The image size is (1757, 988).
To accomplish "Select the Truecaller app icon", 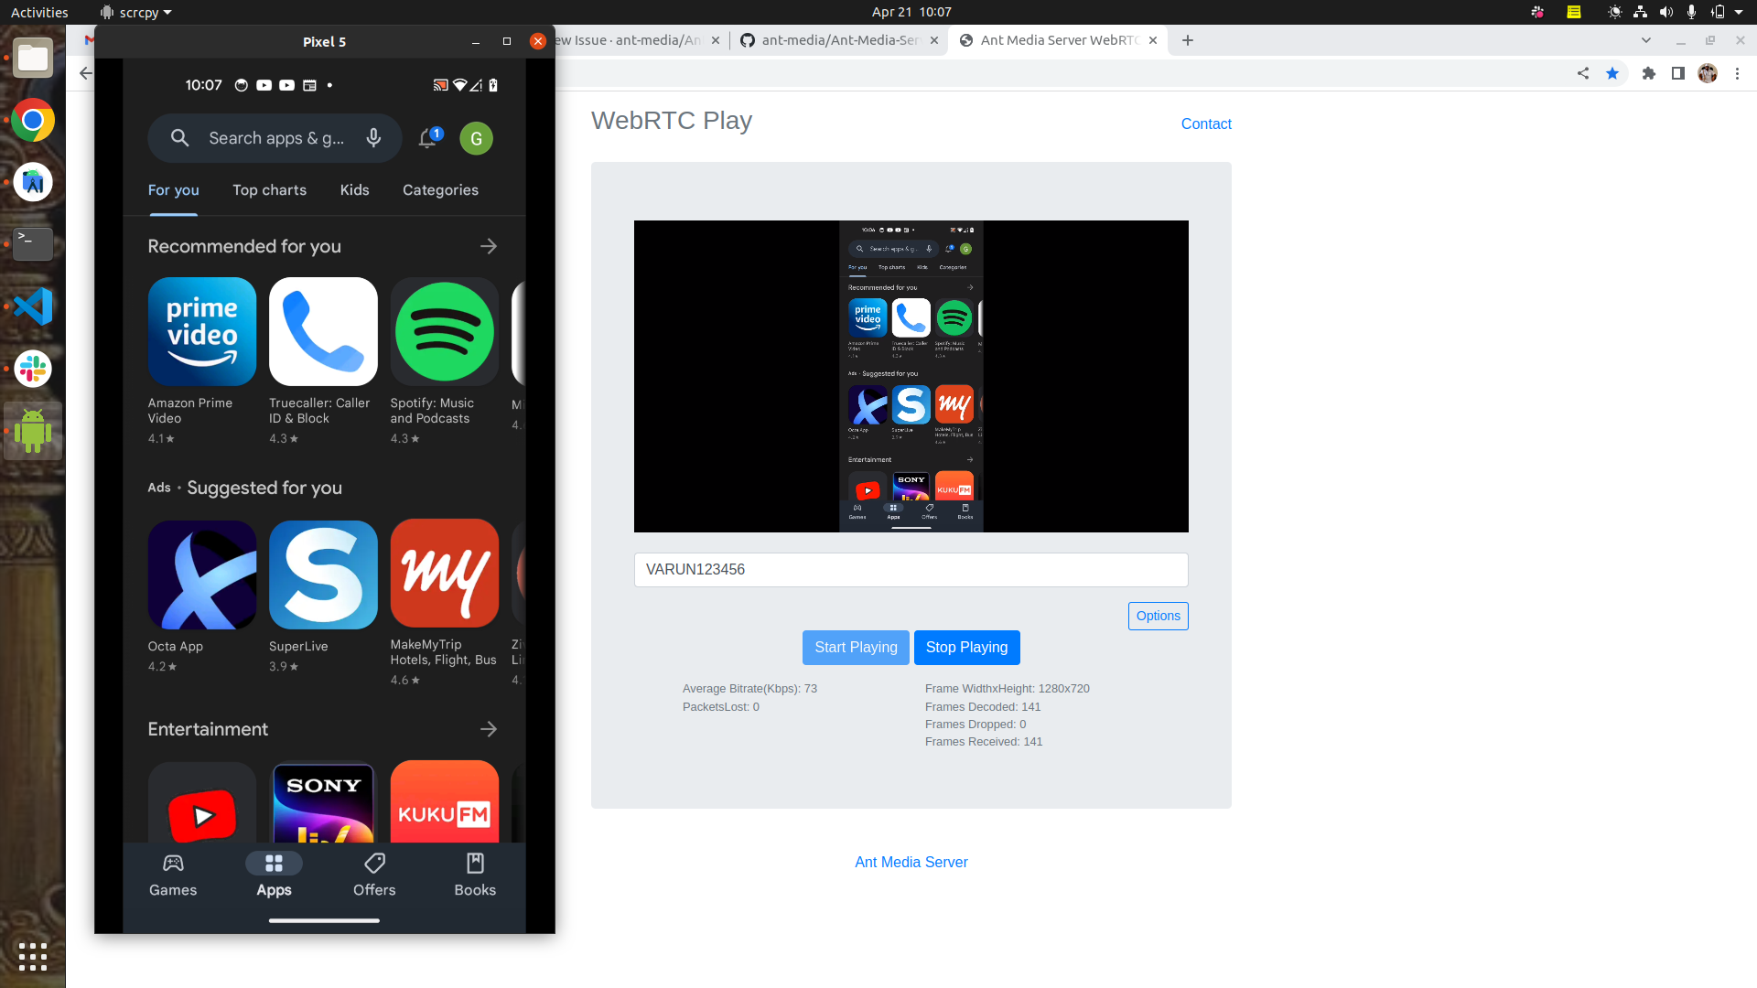I will click(x=323, y=332).
